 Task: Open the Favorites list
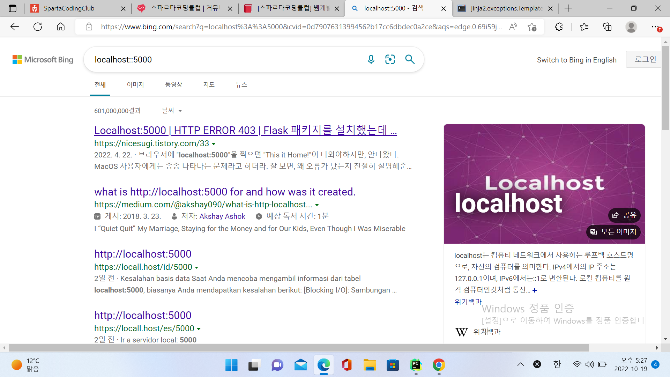(x=584, y=27)
